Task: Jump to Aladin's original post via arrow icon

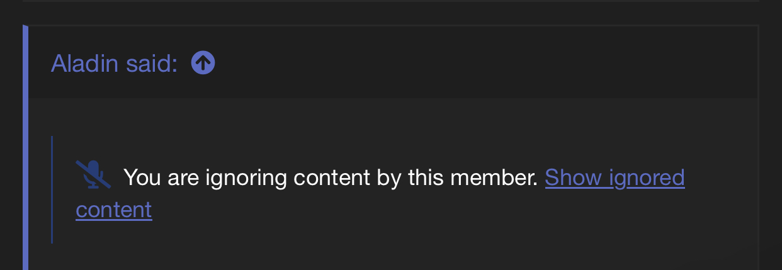Action: click(203, 62)
